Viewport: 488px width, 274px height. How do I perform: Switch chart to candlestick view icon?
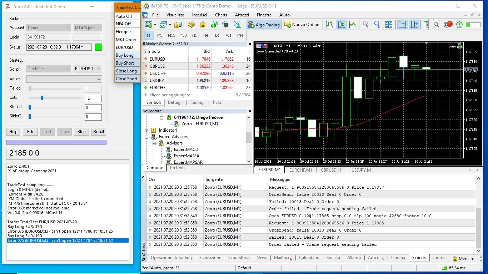click(341, 25)
